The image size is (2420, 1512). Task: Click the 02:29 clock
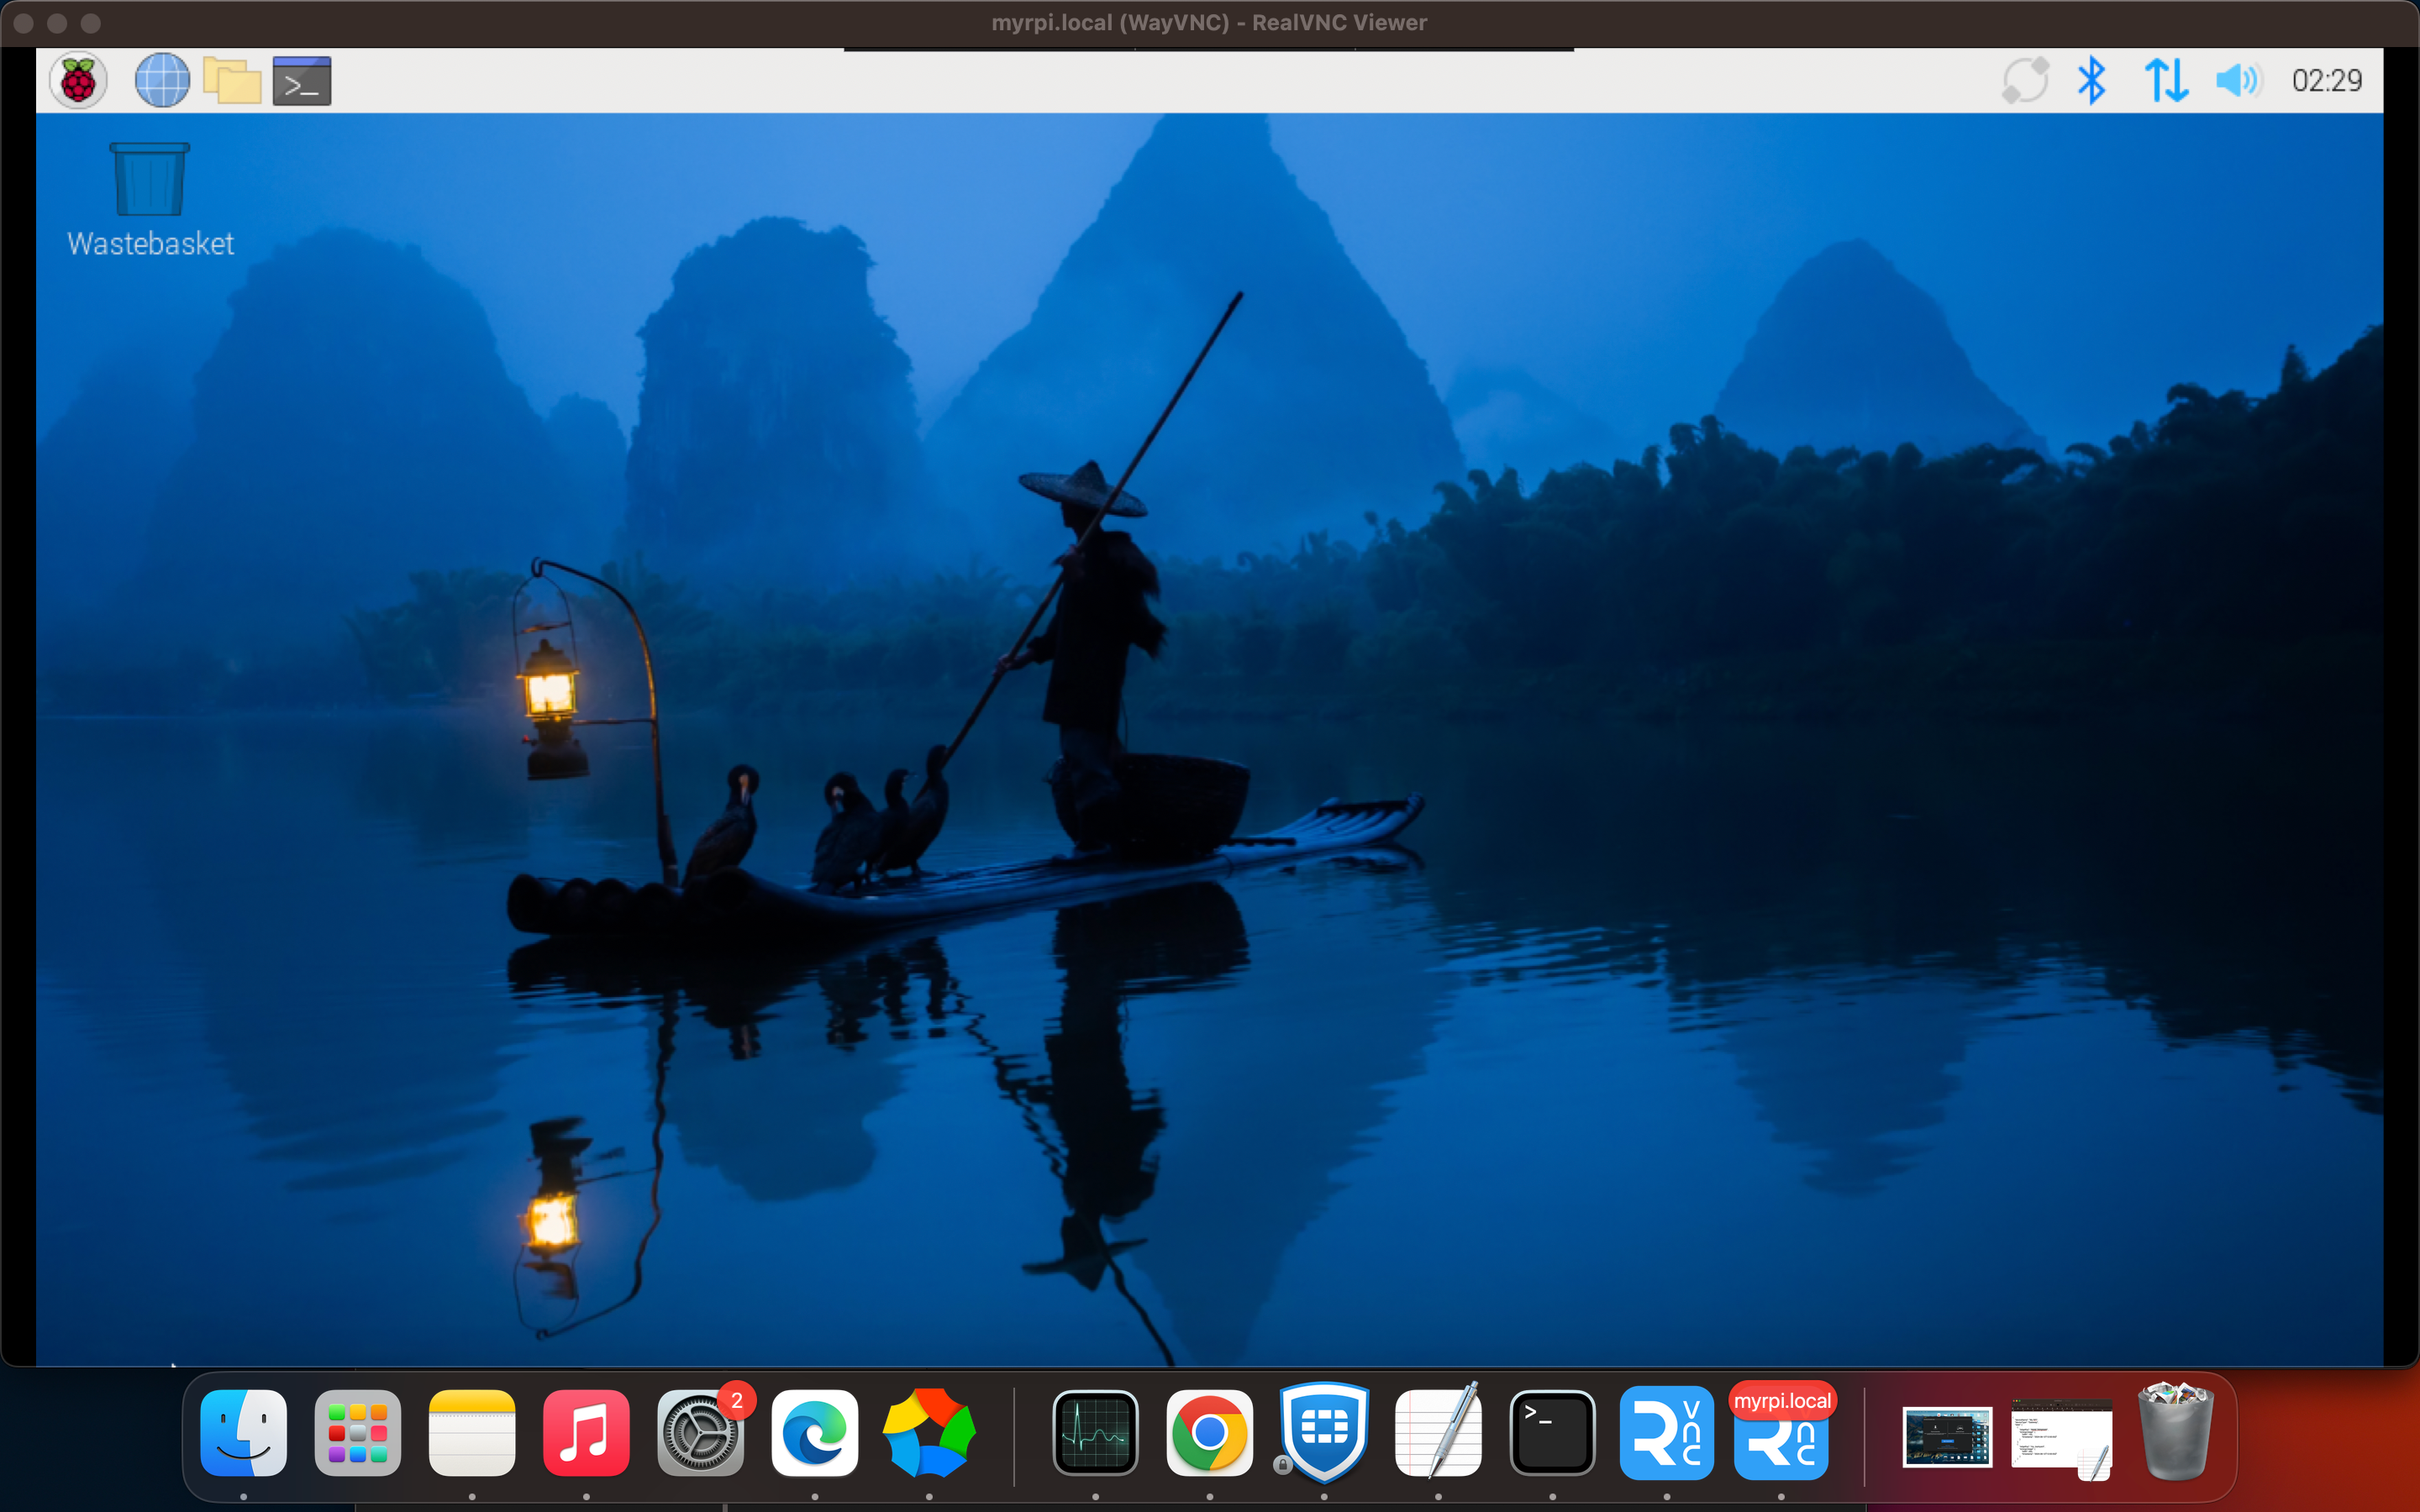tap(2326, 81)
